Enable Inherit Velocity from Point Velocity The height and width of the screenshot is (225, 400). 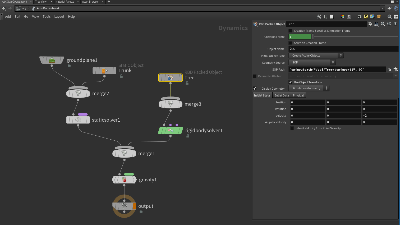coord(292,128)
